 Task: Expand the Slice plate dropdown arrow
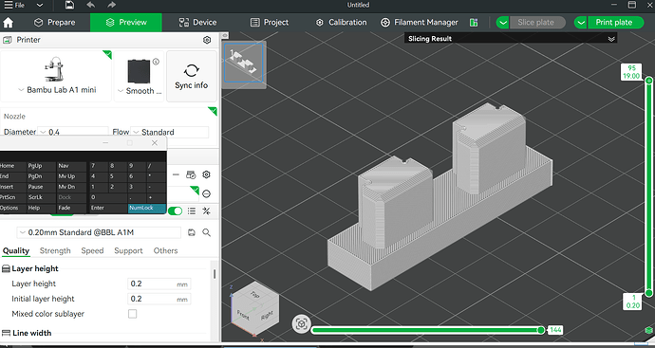tap(502, 23)
